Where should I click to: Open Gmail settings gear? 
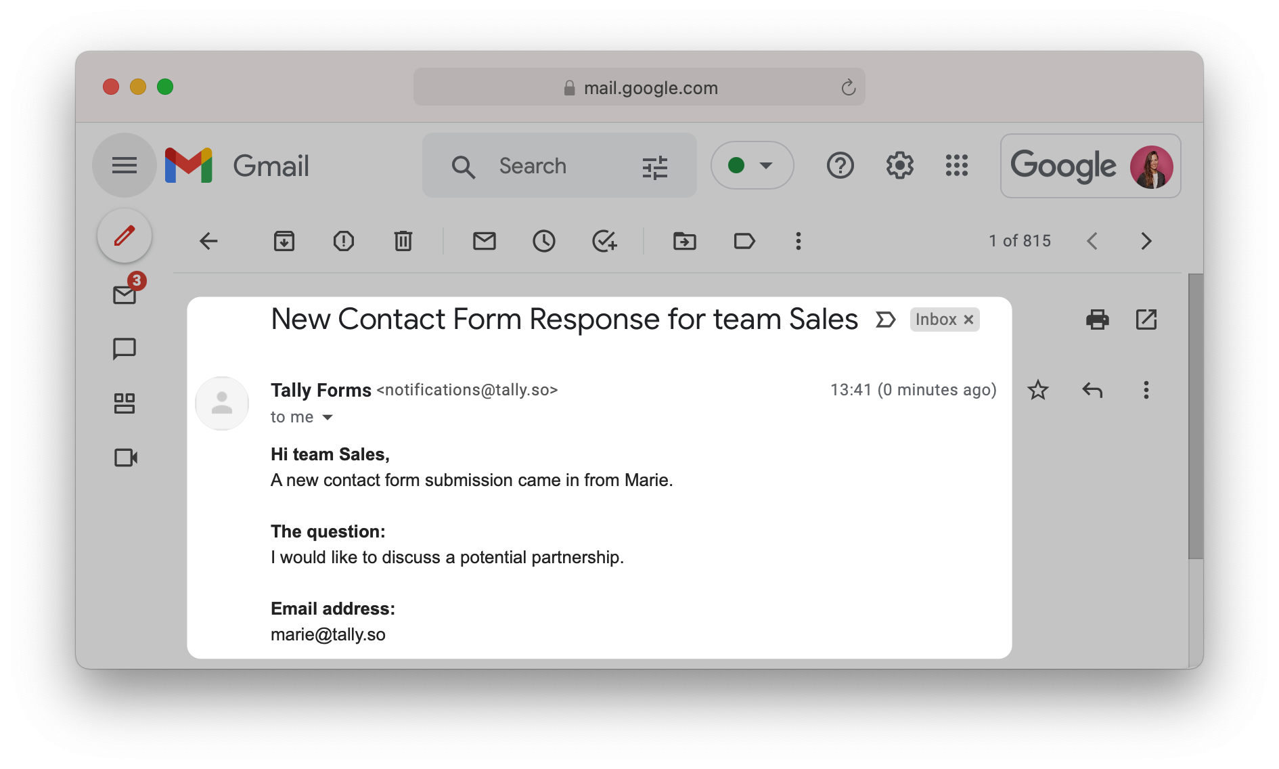click(x=900, y=165)
